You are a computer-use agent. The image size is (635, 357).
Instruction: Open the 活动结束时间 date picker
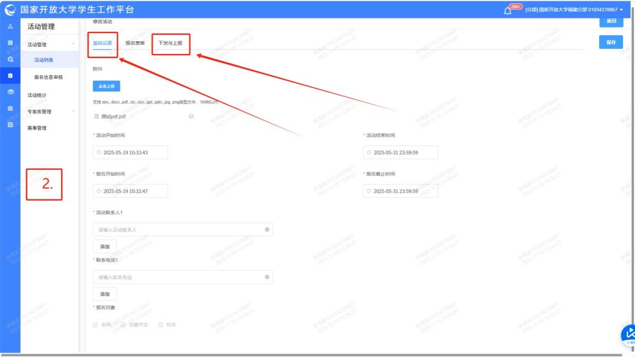[x=401, y=153]
